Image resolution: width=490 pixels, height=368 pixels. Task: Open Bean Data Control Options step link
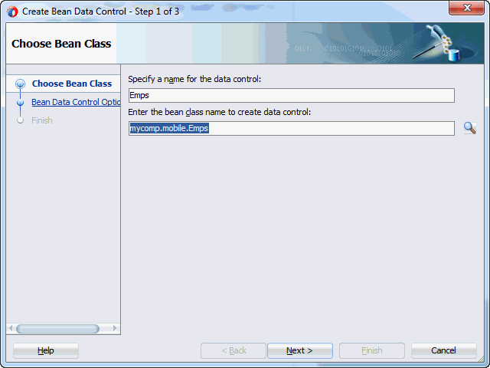[76, 102]
